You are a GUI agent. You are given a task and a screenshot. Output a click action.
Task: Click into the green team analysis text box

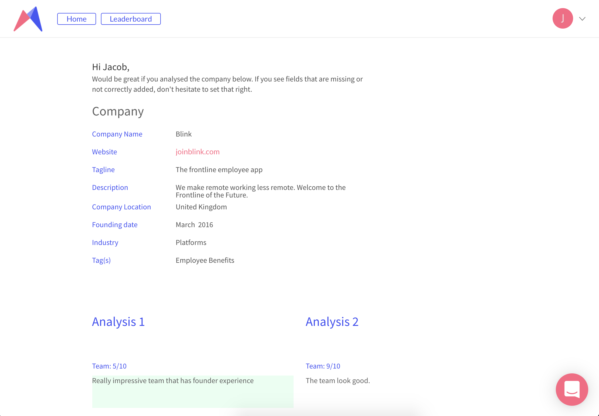coord(193,391)
